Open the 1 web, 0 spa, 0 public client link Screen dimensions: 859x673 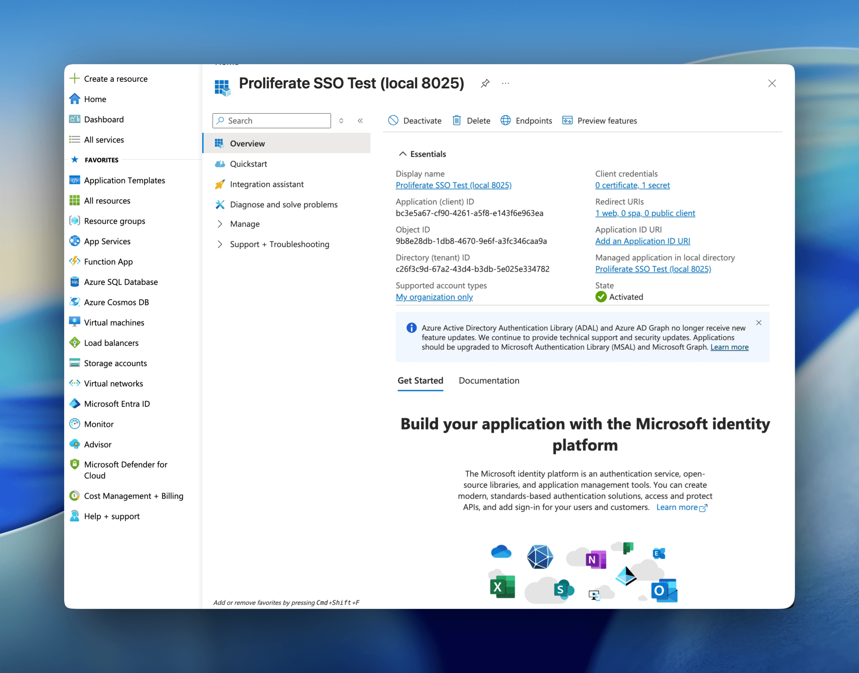coord(645,213)
